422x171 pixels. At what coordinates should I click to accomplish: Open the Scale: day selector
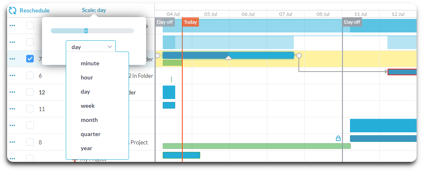(94, 10)
